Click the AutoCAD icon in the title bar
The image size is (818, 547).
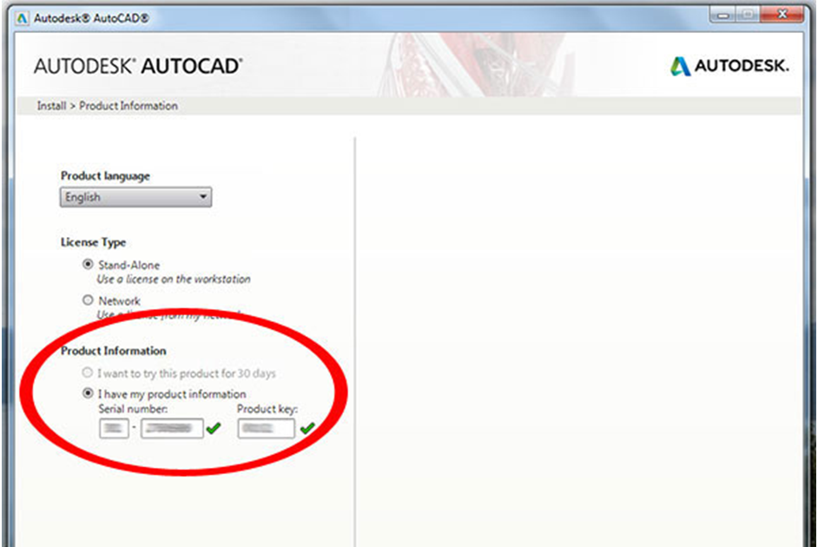tap(22, 18)
